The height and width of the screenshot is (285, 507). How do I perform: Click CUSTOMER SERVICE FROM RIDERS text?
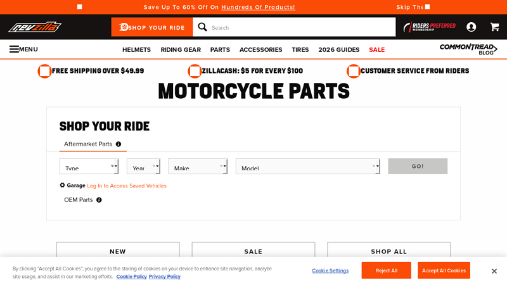pyautogui.click(x=415, y=71)
